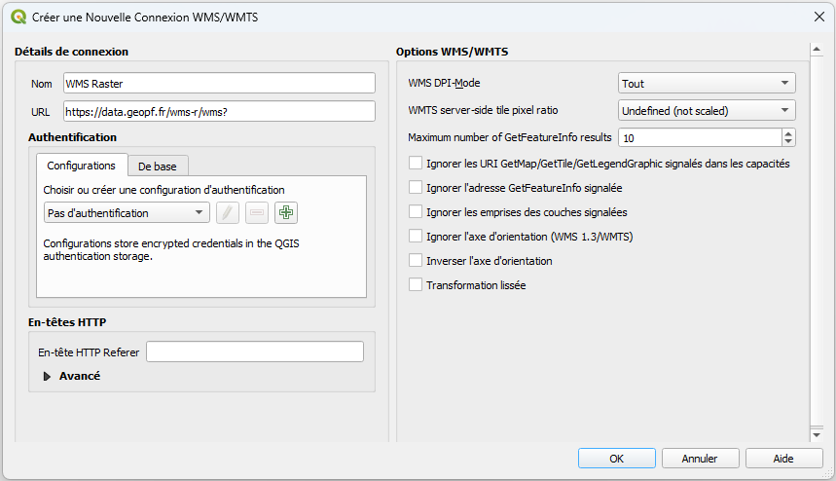Click the En-tête HTTP Referer field
Screen dimensions: 836x481
tap(255, 351)
